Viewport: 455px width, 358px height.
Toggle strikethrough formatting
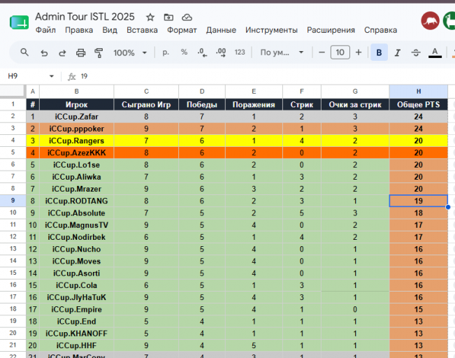click(x=416, y=53)
